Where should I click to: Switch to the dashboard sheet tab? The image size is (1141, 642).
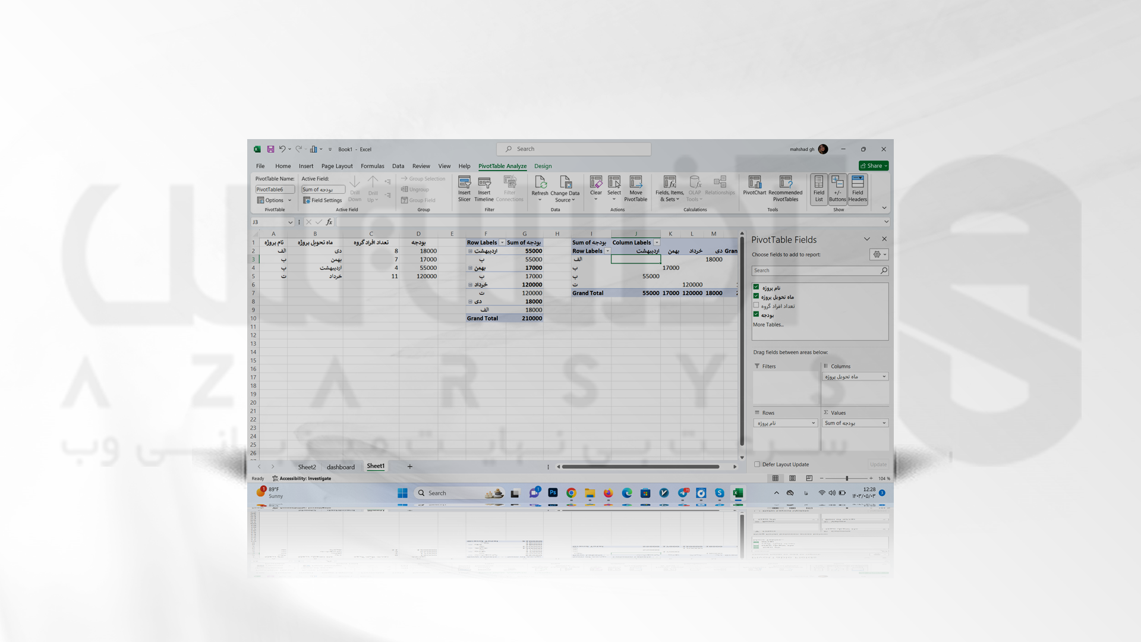coord(341,467)
